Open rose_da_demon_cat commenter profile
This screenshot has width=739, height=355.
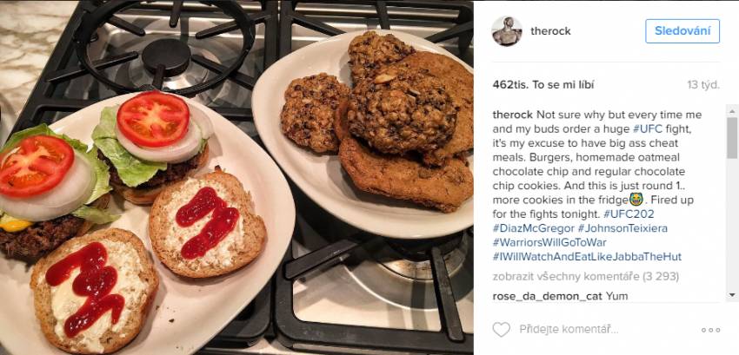tap(547, 296)
